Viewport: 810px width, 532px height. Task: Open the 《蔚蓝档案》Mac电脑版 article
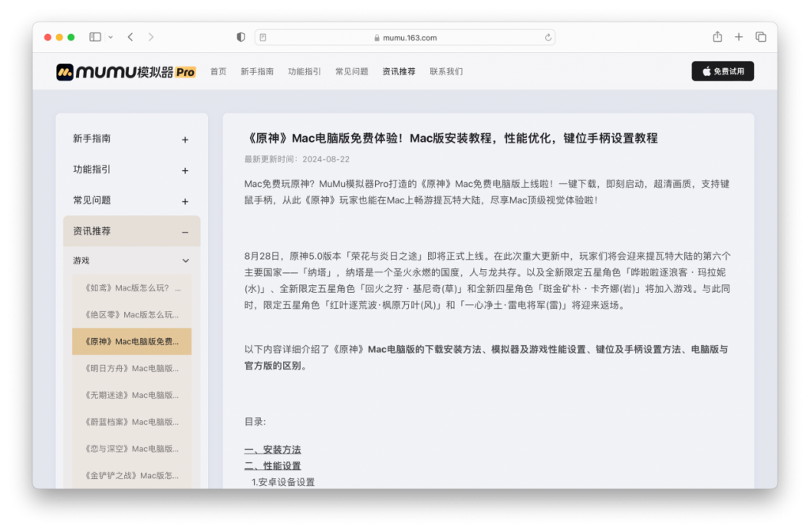[132, 423]
